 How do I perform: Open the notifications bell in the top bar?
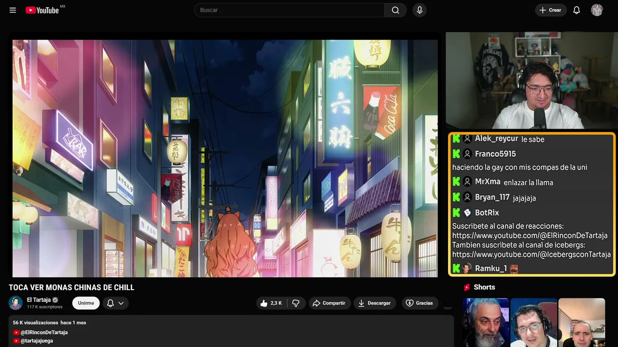[x=576, y=10]
